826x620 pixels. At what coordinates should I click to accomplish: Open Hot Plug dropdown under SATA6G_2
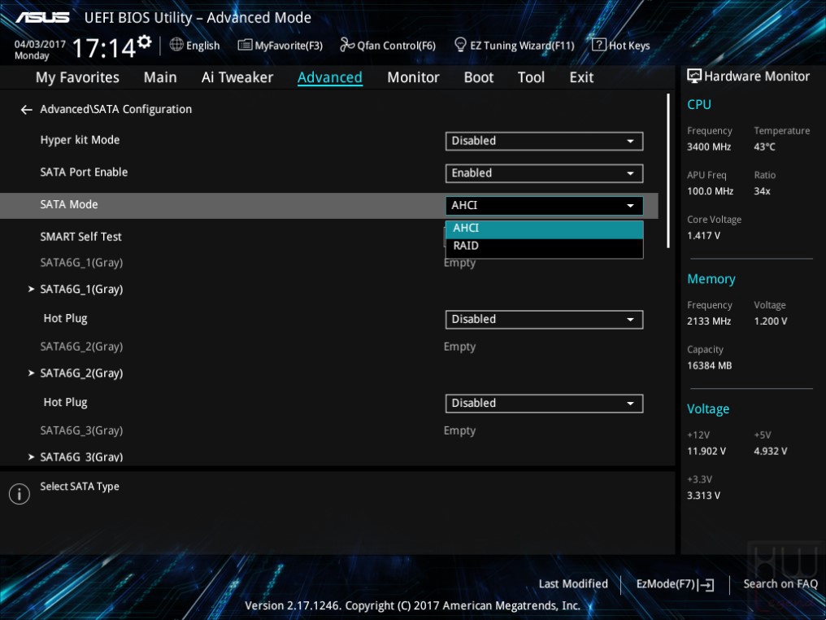(544, 404)
